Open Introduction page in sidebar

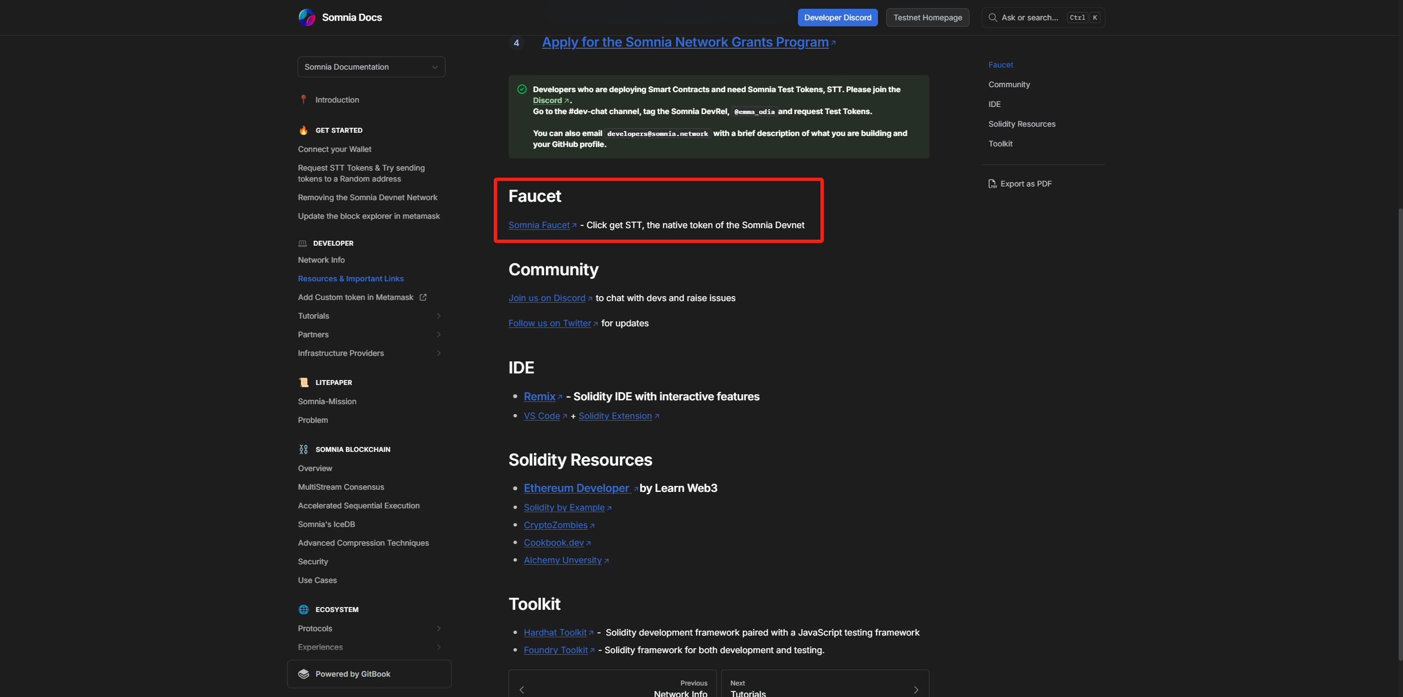pyautogui.click(x=337, y=100)
